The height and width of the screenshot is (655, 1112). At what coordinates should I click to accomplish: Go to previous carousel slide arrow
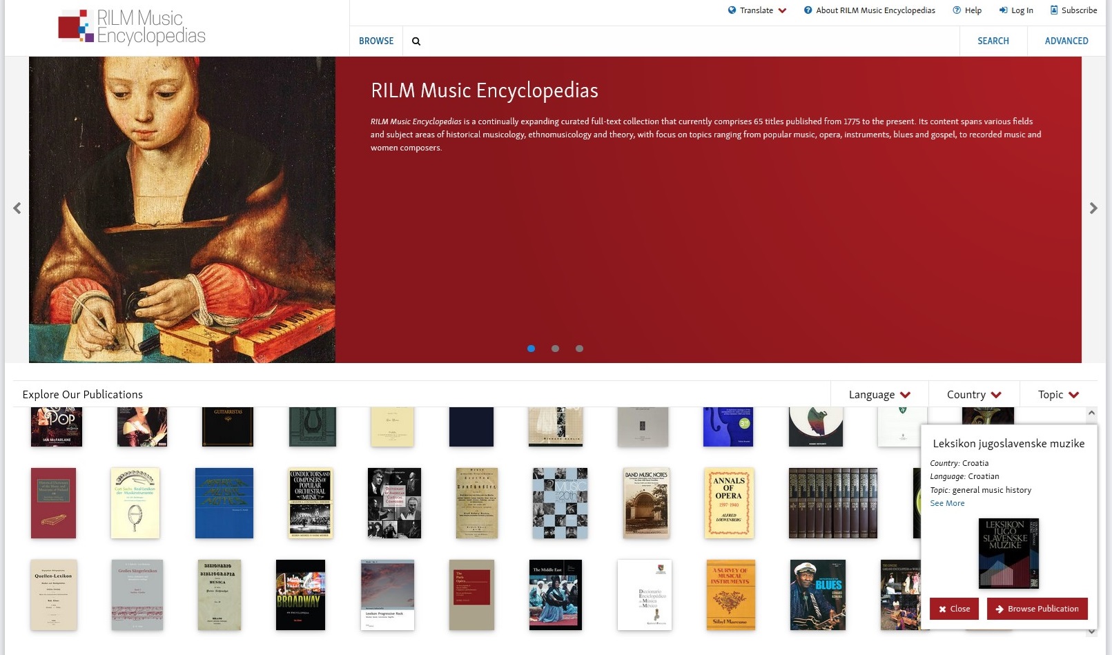point(17,208)
